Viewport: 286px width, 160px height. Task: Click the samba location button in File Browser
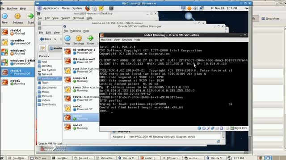click(x=55, y=48)
